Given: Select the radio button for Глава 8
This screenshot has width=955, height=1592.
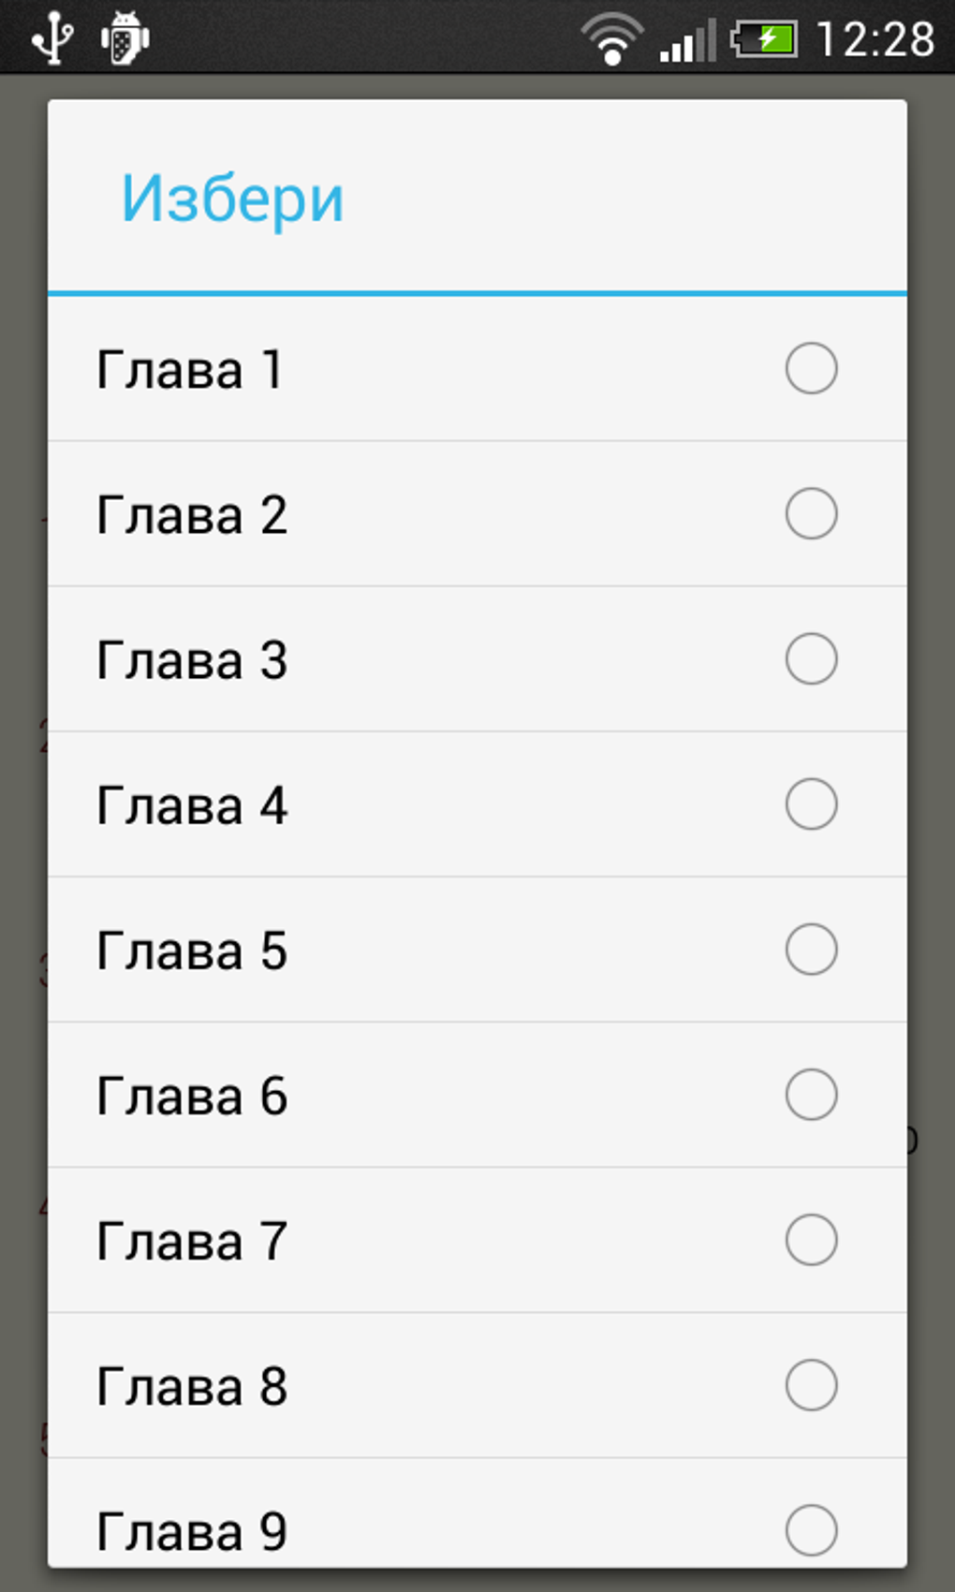Looking at the screenshot, I should pyautogui.click(x=811, y=1385).
